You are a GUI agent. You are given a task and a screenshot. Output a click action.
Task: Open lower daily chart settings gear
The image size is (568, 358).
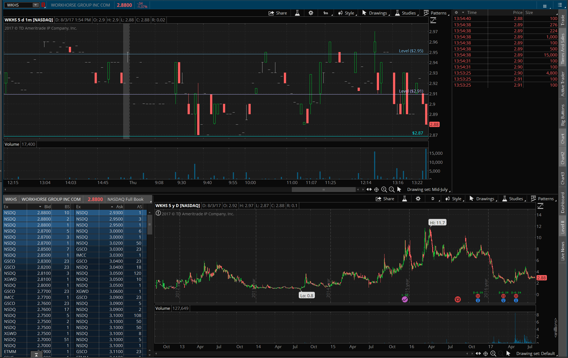pyautogui.click(x=418, y=199)
